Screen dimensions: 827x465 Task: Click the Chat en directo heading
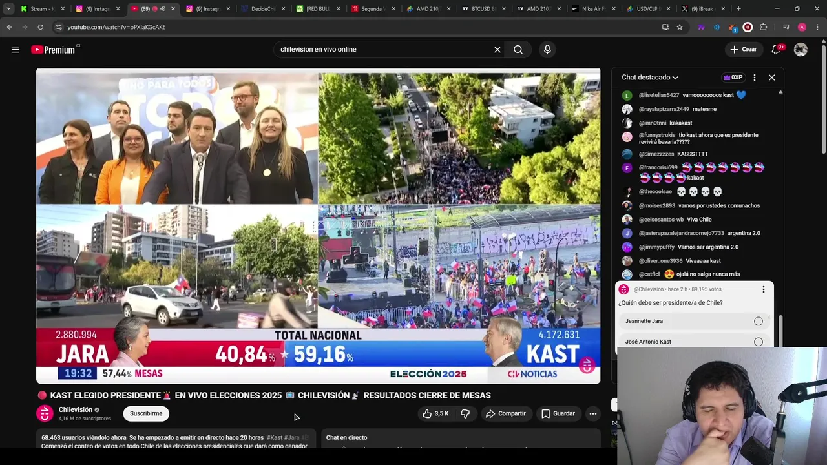[x=346, y=437]
